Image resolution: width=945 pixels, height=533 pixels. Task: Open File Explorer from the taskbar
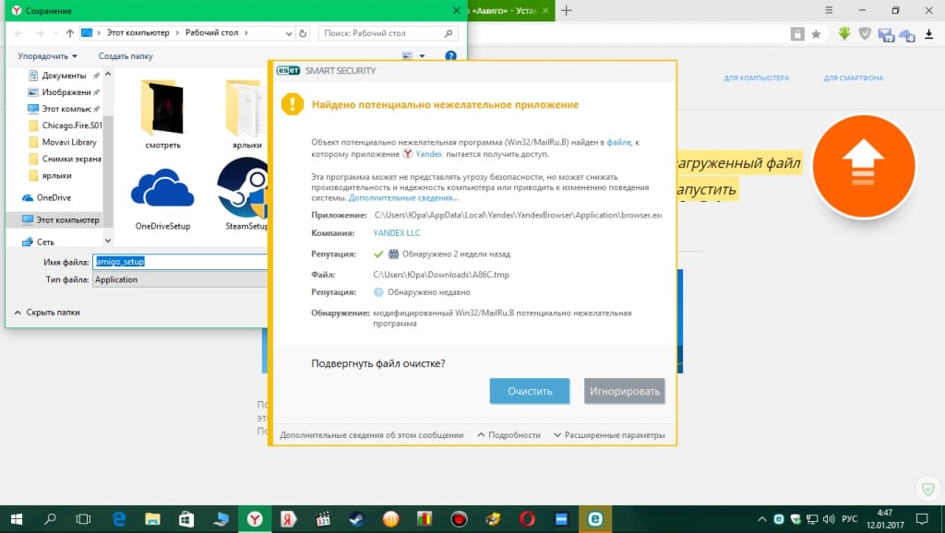pyautogui.click(x=152, y=519)
